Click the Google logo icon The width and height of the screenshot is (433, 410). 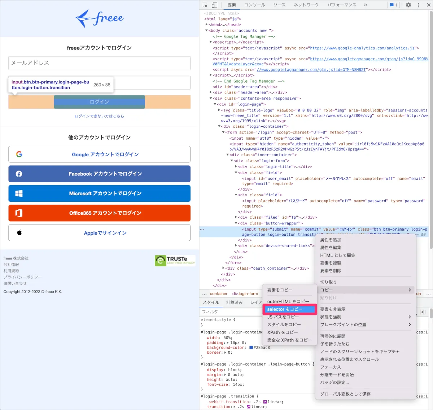(19, 154)
